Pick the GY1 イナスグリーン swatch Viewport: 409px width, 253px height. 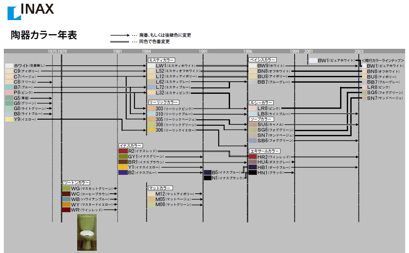coord(123,157)
